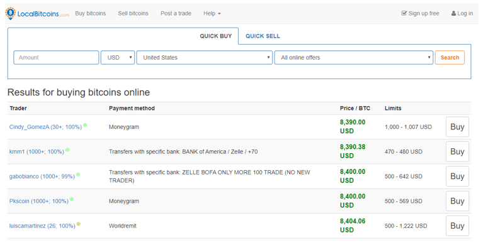Click Buy for luiscamartinez Worldremit offer
The height and width of the screenshot is (245, 481).
[x=457, y=226]
